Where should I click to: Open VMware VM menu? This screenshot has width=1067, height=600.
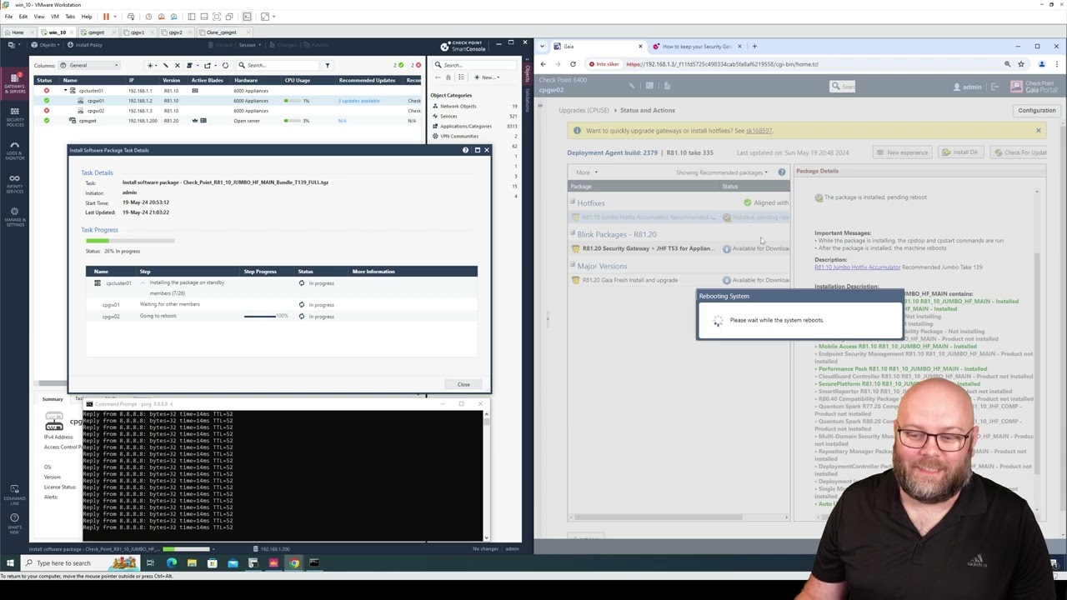(55, 17)
